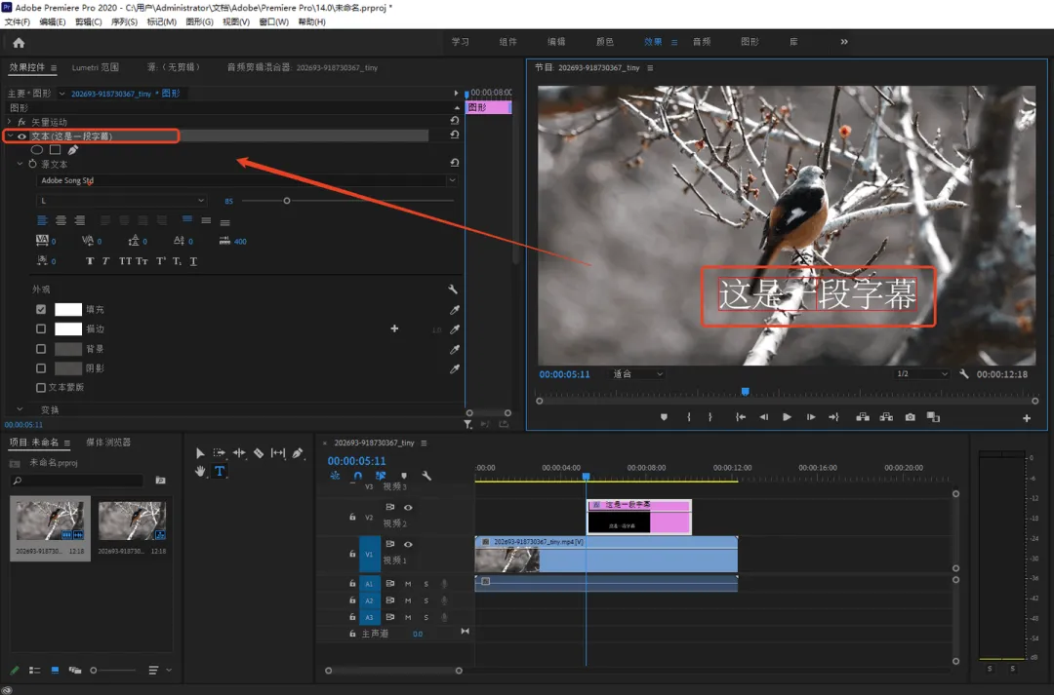The width and height of the screenshot is (1054, 695).
Task: Toggle visibility of video track V2
Action: pos(408,508)
